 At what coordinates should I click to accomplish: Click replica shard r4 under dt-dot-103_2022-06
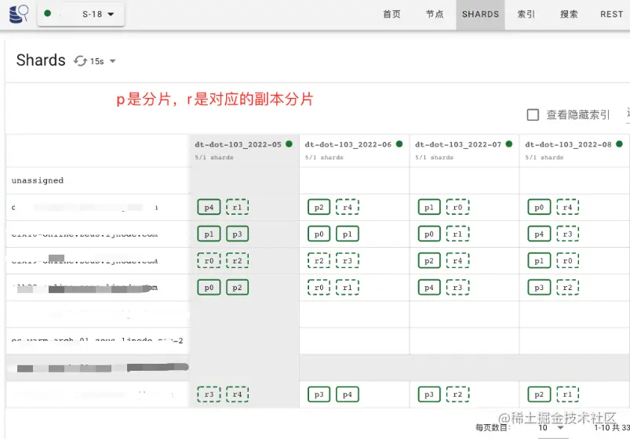[348, 207]
